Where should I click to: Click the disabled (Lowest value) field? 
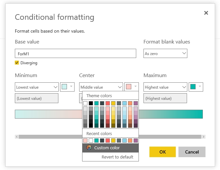point(37,98)
